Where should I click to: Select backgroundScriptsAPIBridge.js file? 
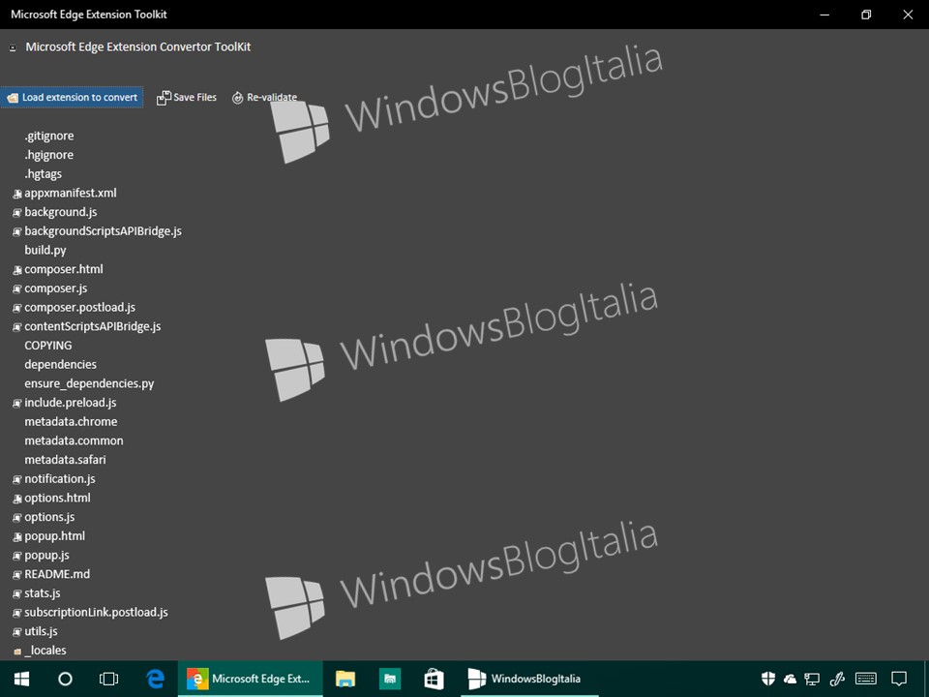click(104, 231)
